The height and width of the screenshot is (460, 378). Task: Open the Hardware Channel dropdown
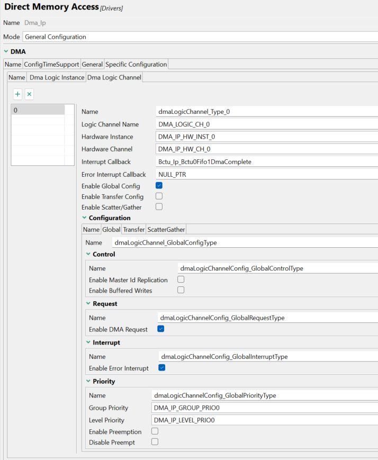point(266,149)
